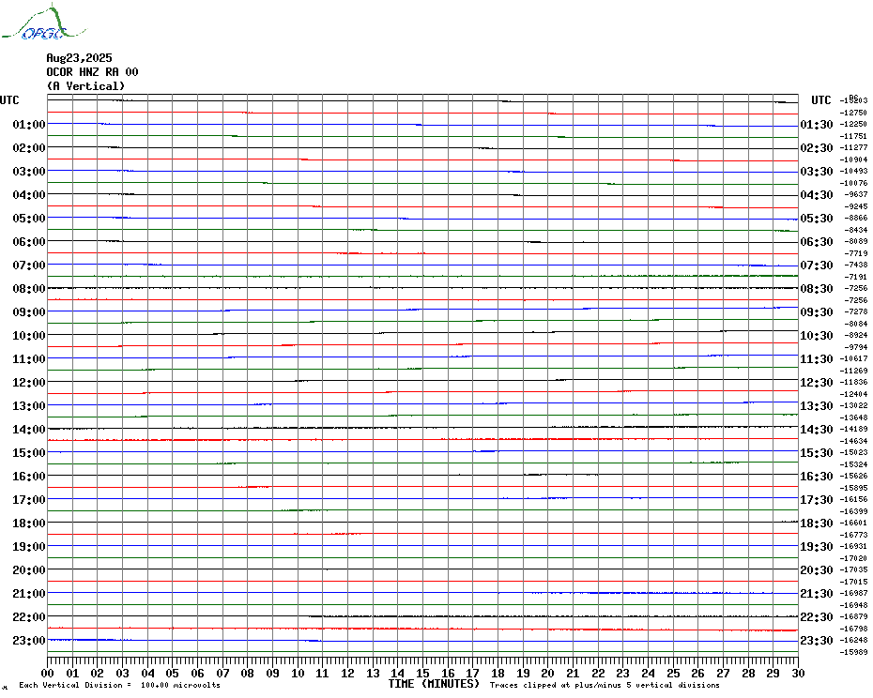
Task: Click the 14:00 time label
Action: tap(29, 429)
